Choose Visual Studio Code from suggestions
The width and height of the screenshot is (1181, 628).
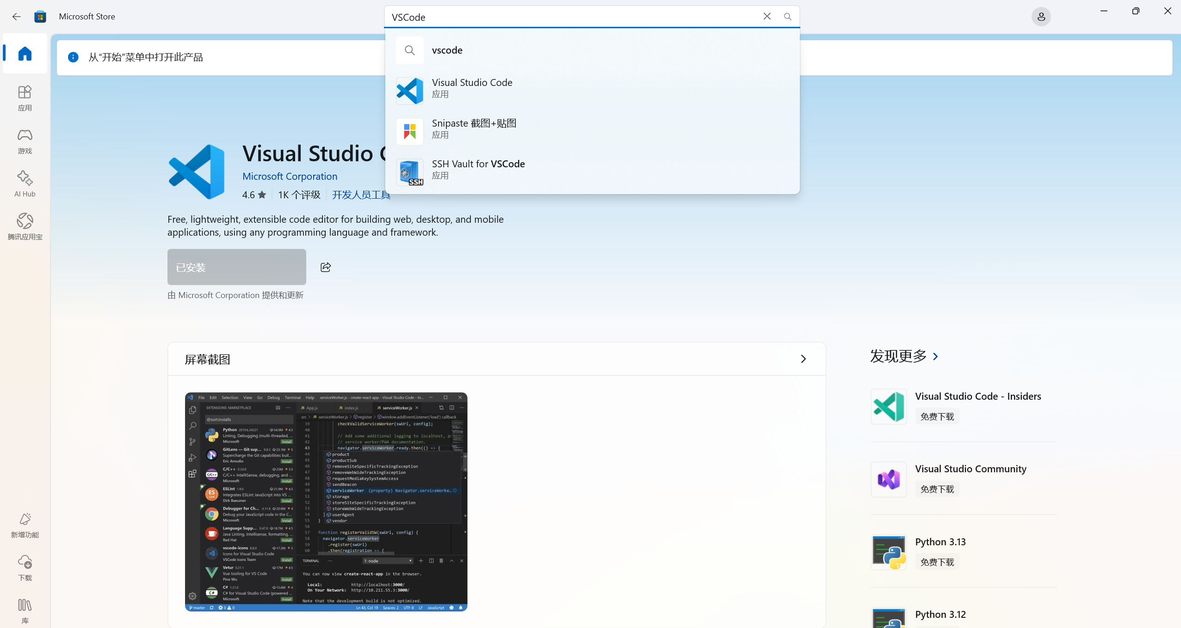point(472,88)
